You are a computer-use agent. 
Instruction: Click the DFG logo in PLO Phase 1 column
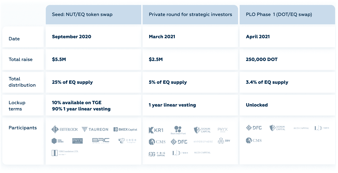(x=254, y=128)
